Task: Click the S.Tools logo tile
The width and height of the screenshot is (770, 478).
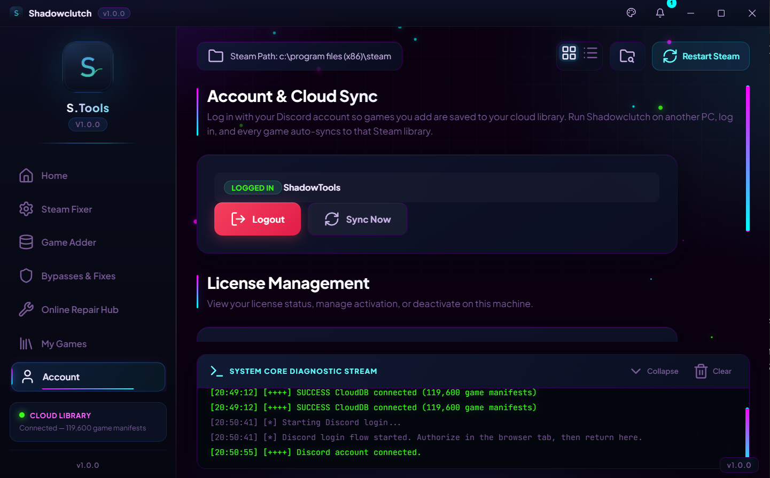Action: coord(88,67)
